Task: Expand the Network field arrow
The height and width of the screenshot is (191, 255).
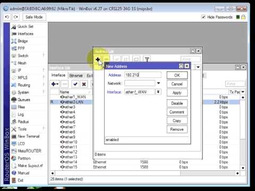Action: pyautogui.click(x=158, y=83)
